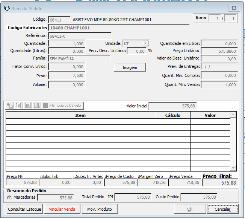Image resolution: width=245 pixels, height=219 pixels.
Task: Click the Imagem button
Action: [x=130, y=67]
